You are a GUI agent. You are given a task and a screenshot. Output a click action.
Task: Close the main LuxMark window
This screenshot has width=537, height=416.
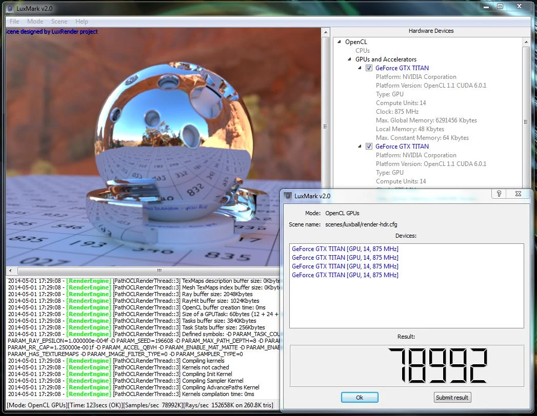click(x=519, y=6)
